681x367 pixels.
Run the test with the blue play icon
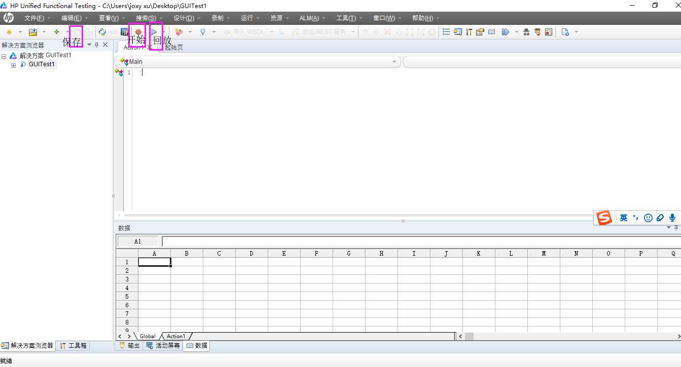tap(154, 32)
